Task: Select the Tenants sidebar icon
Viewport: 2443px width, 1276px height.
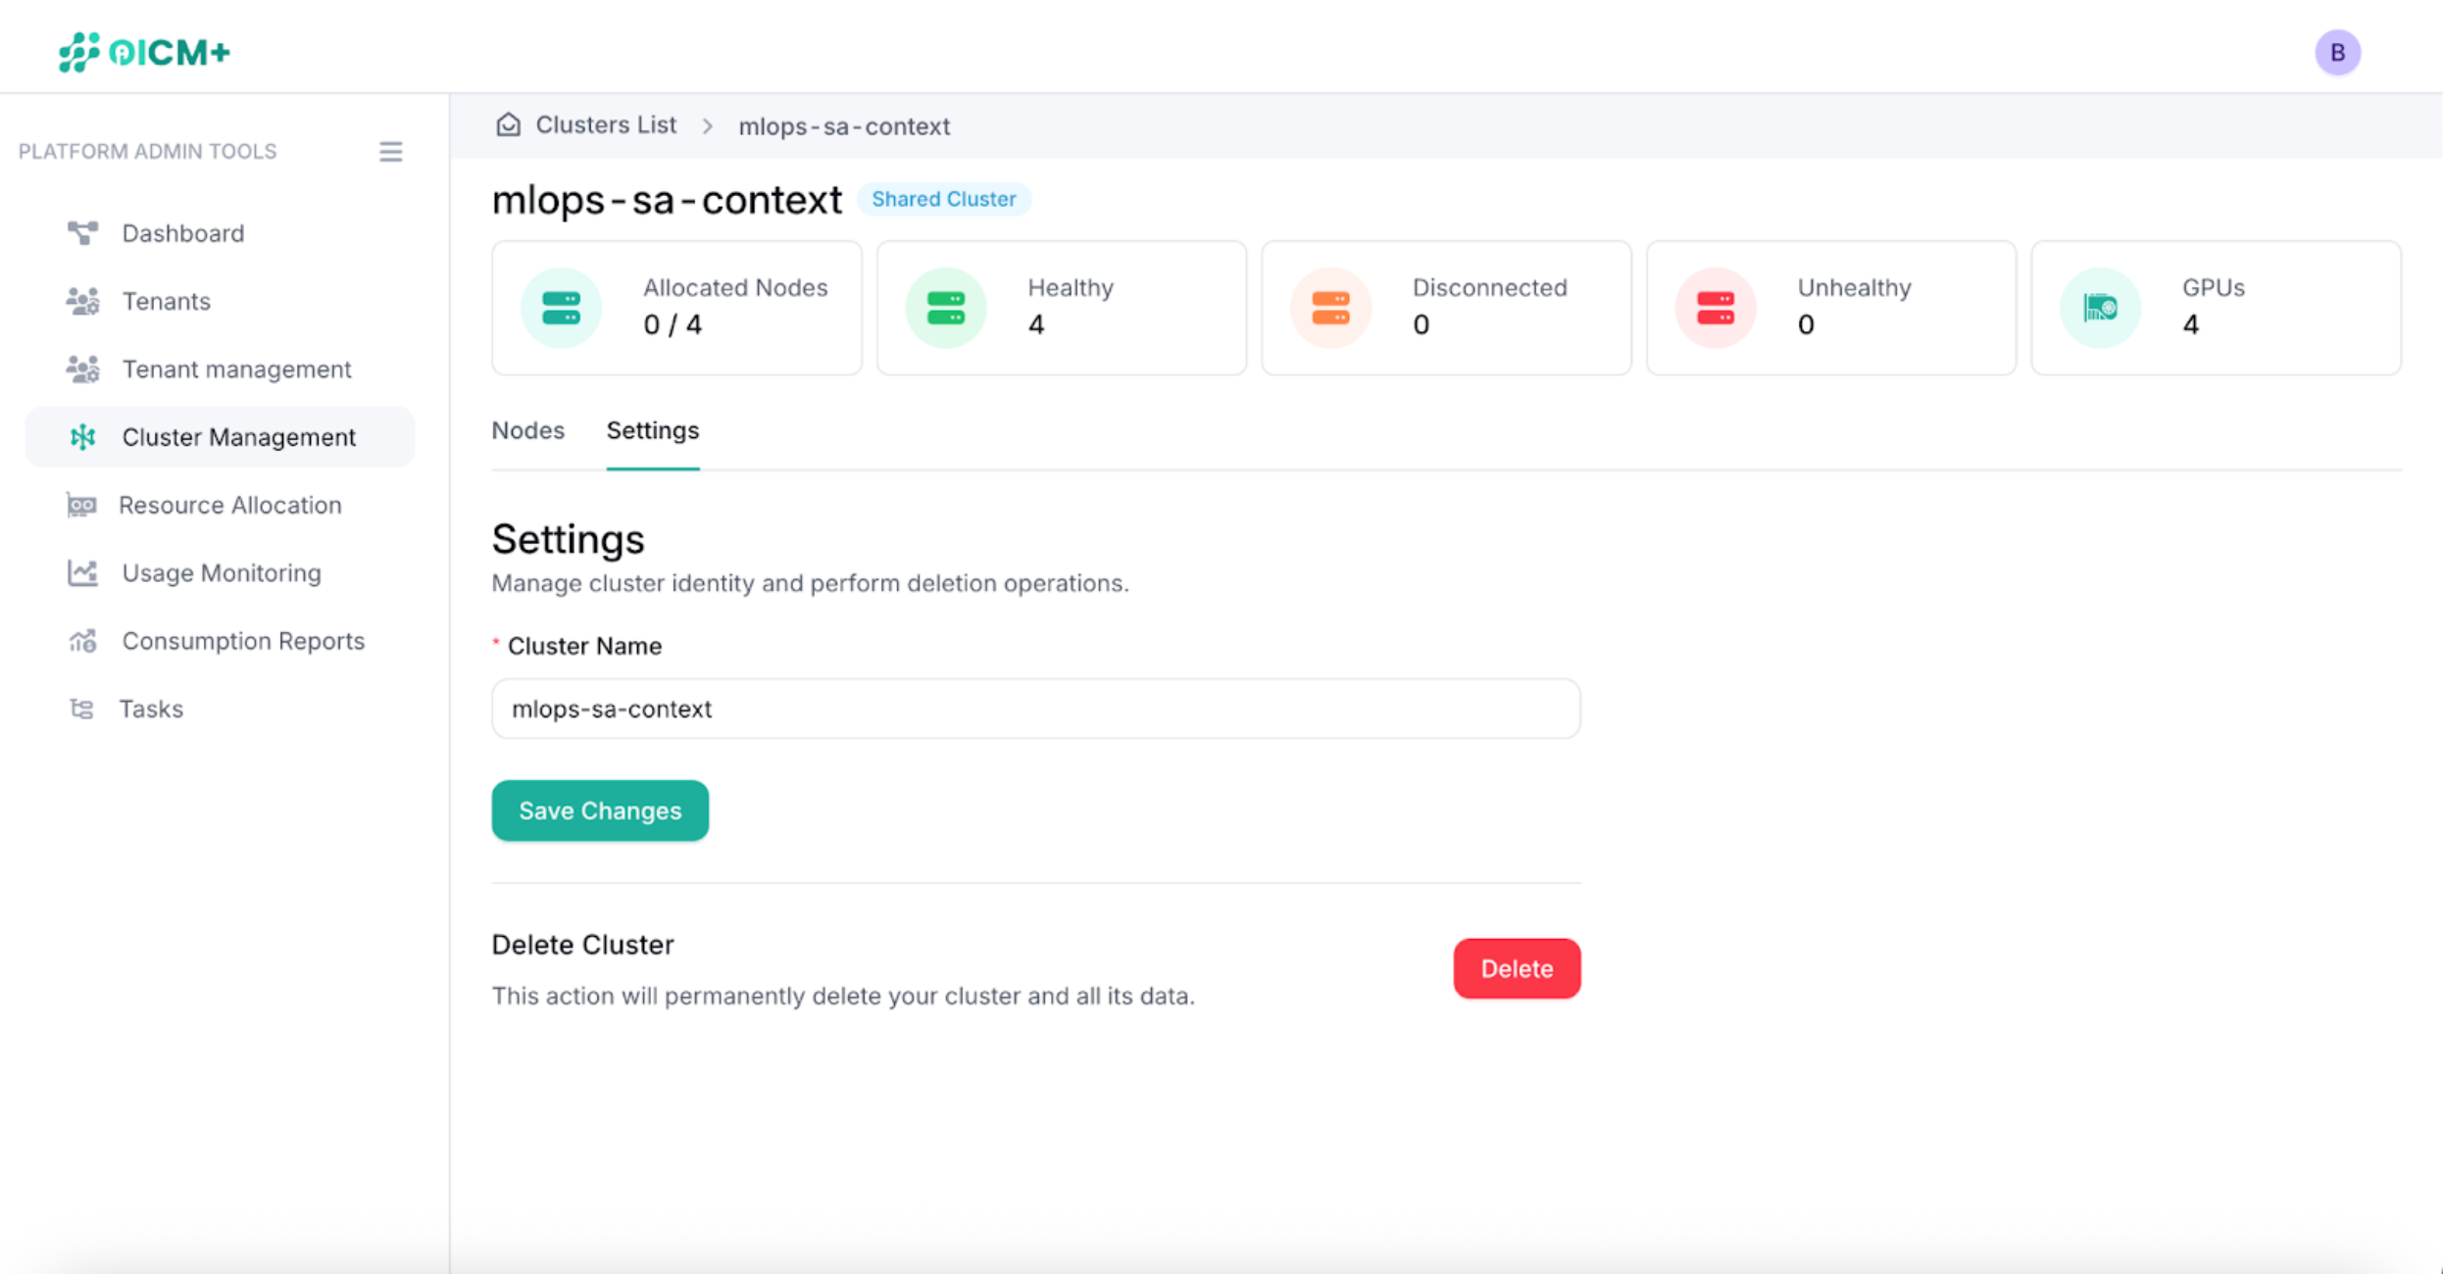Action: [83, 301]
